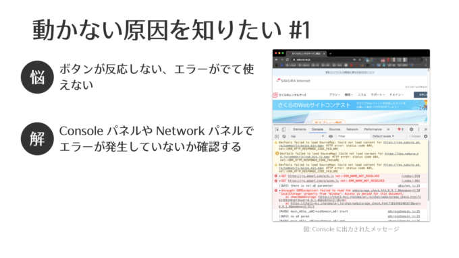Click the second a8CrossDomain.js:25 link, beside 'no a8 param'
This screenshot has width=459, height=258.
404,216
